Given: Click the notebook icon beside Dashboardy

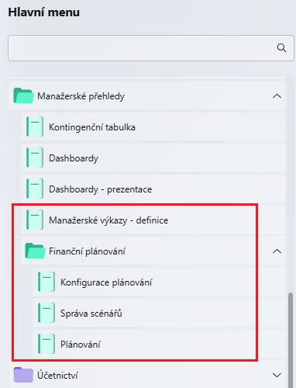Looking at the screenshot, I should 35,158.
